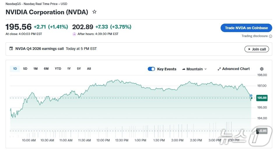Screen dimensions: 276x150
Task: Click the Mountain chart type icon
Action: point(184,69)
